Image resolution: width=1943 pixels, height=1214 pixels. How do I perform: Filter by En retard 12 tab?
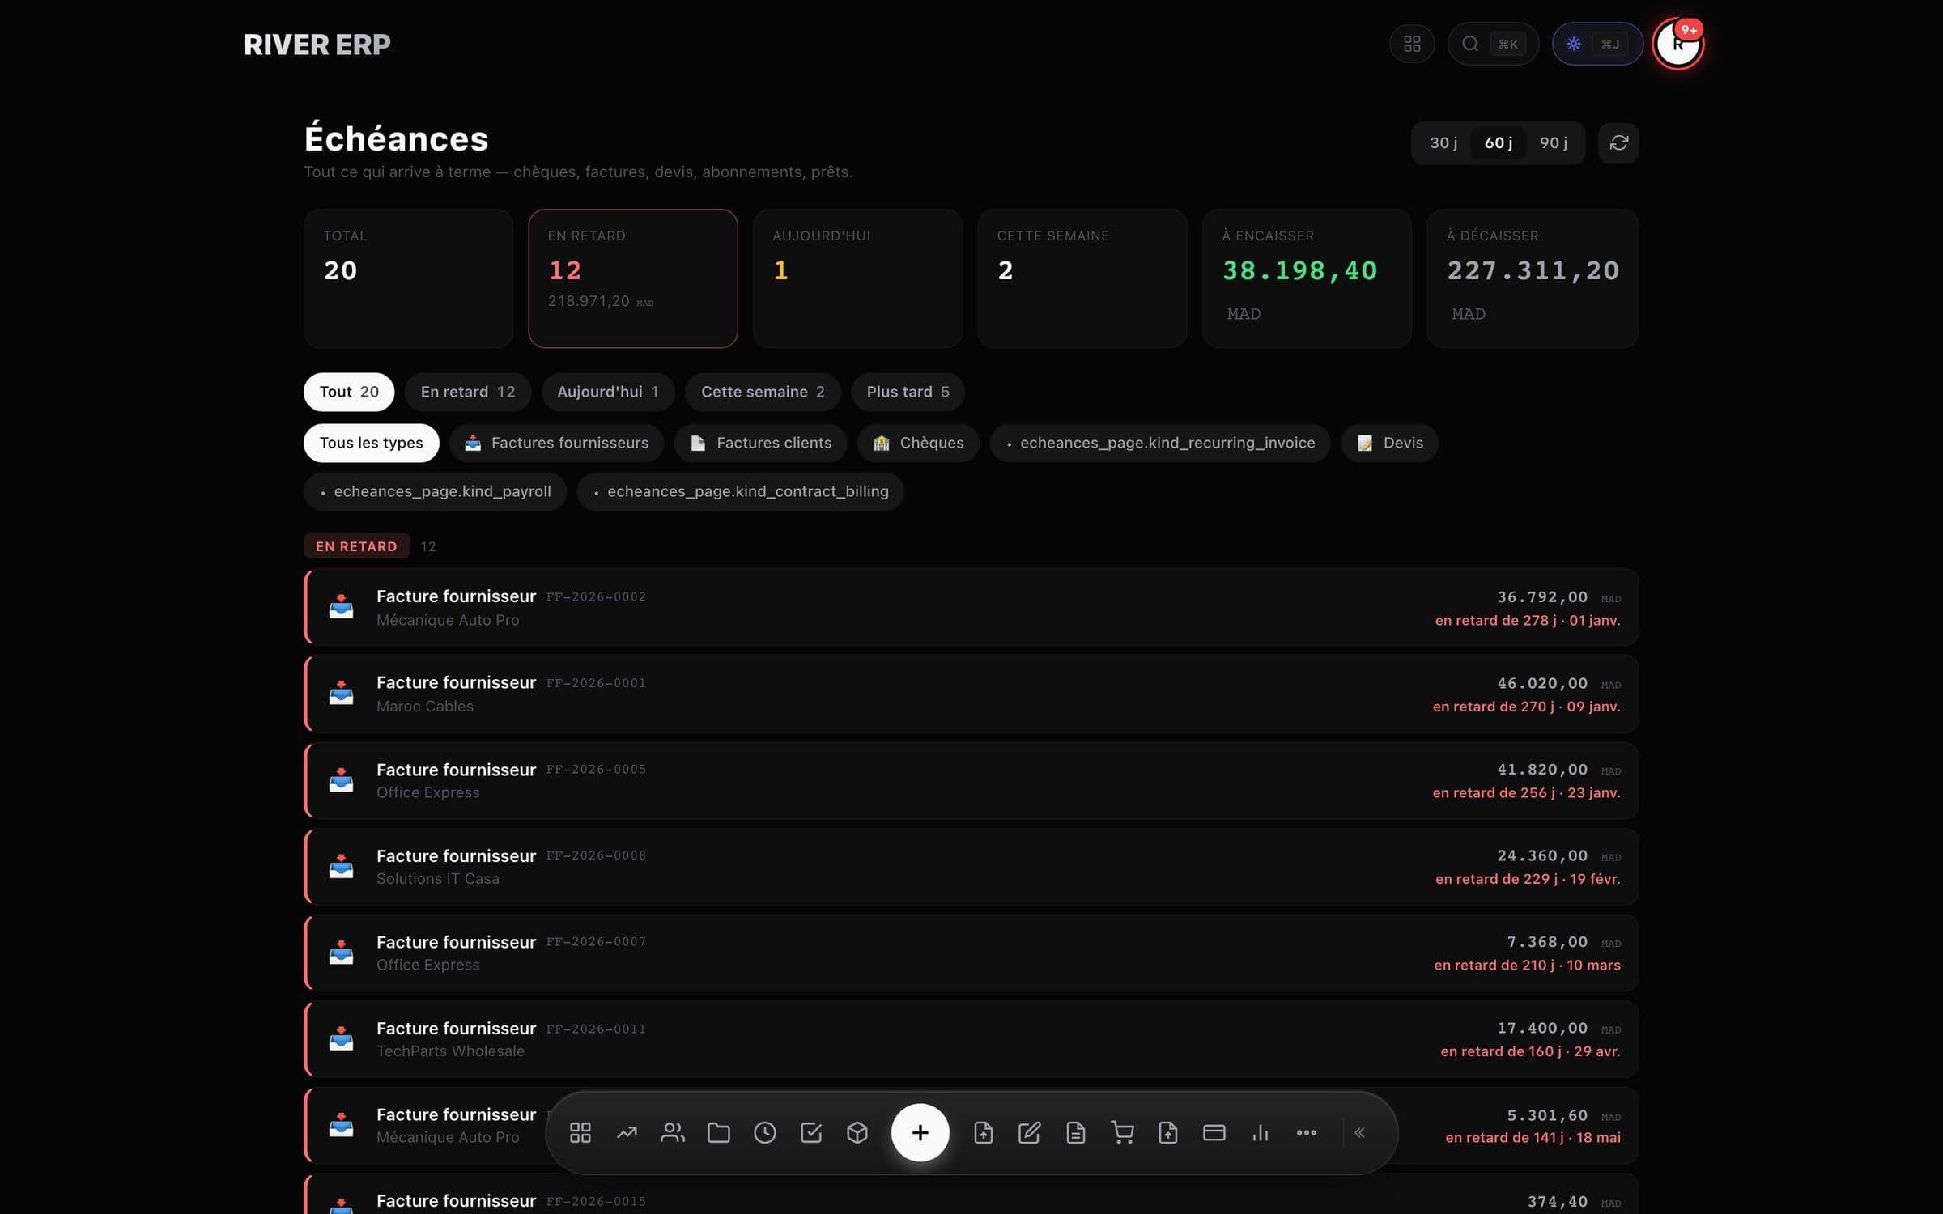(467, 392)
